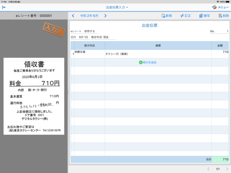Go to the next slip page arrow

(227, 169)
